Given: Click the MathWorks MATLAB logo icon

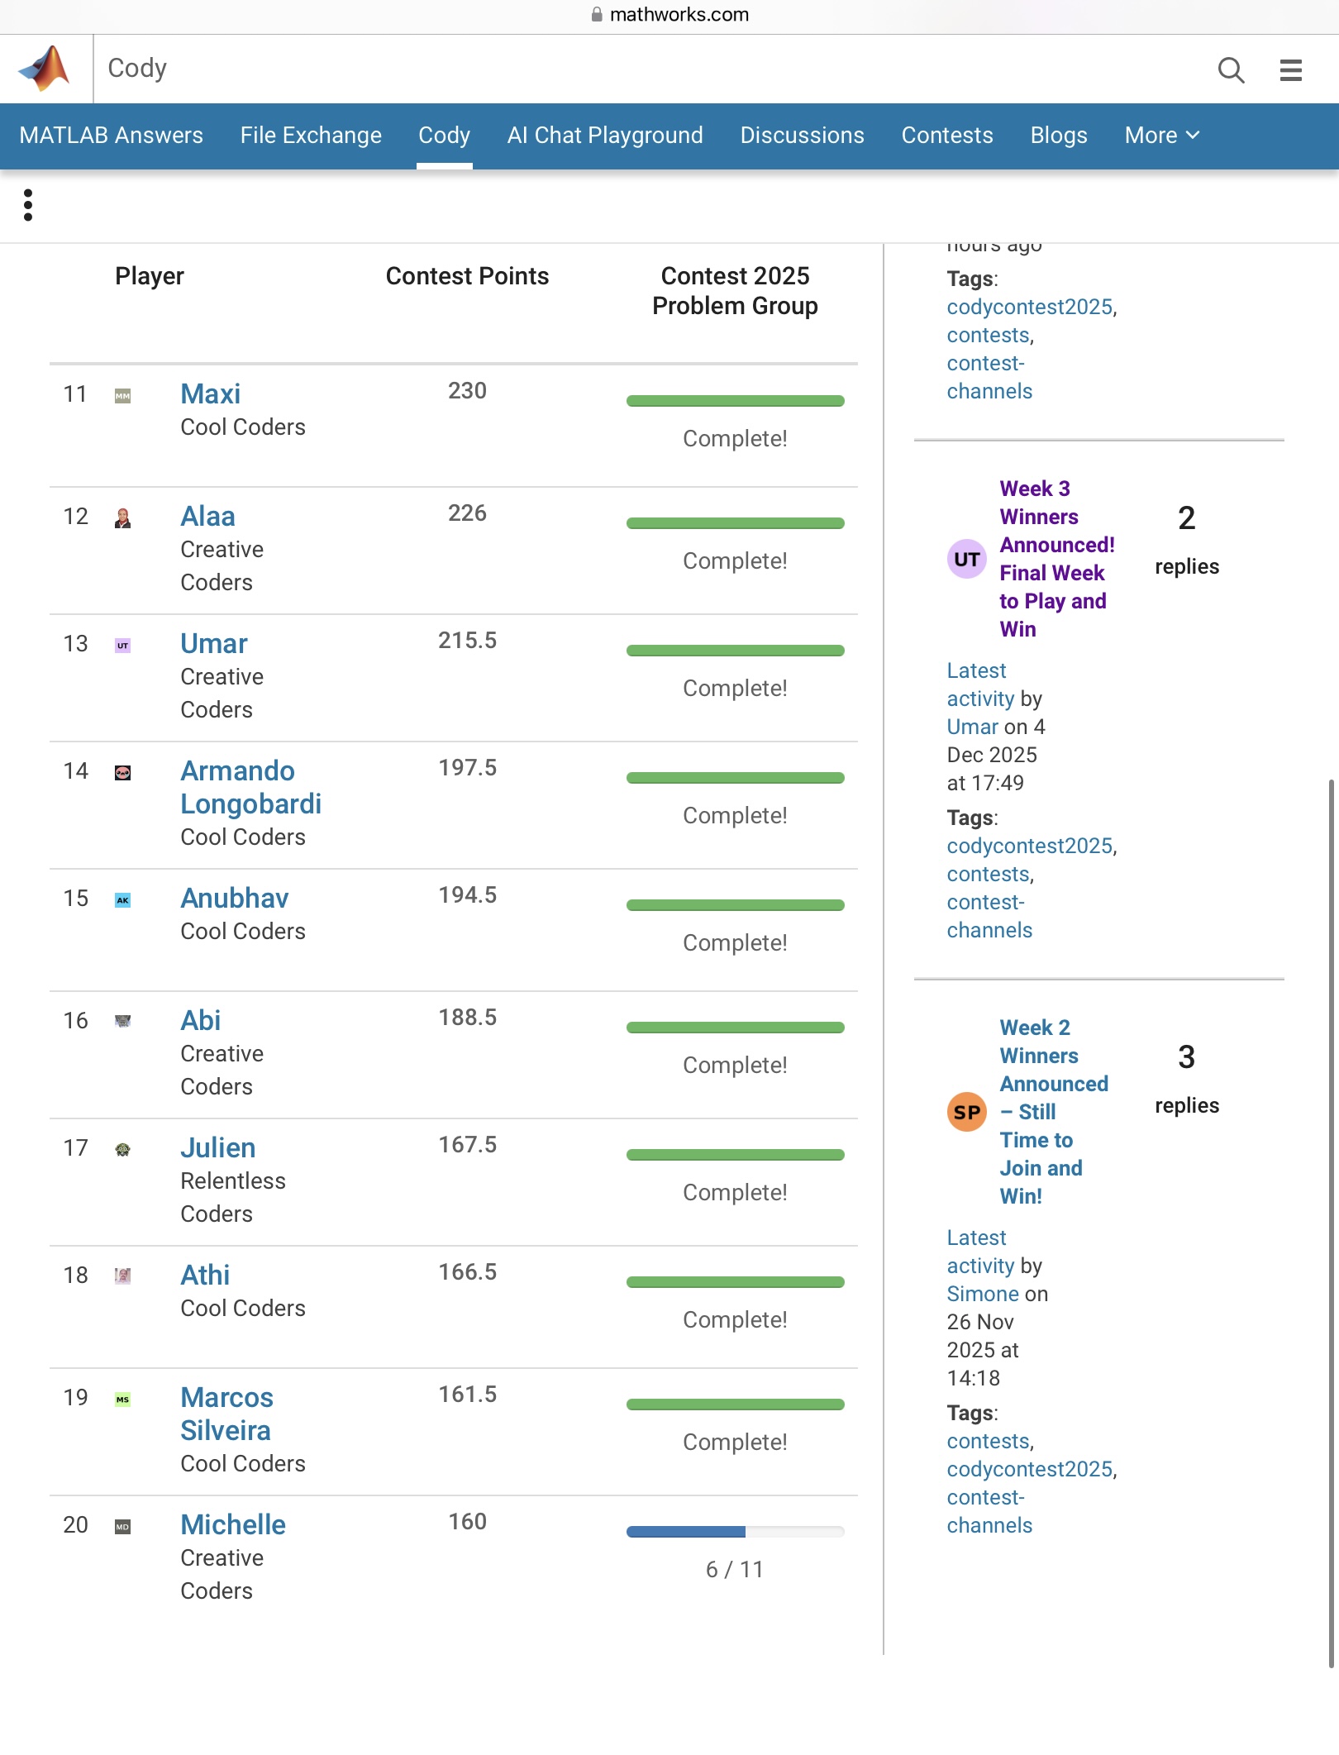Looking at the screenshot, I should tap(45, 69).
